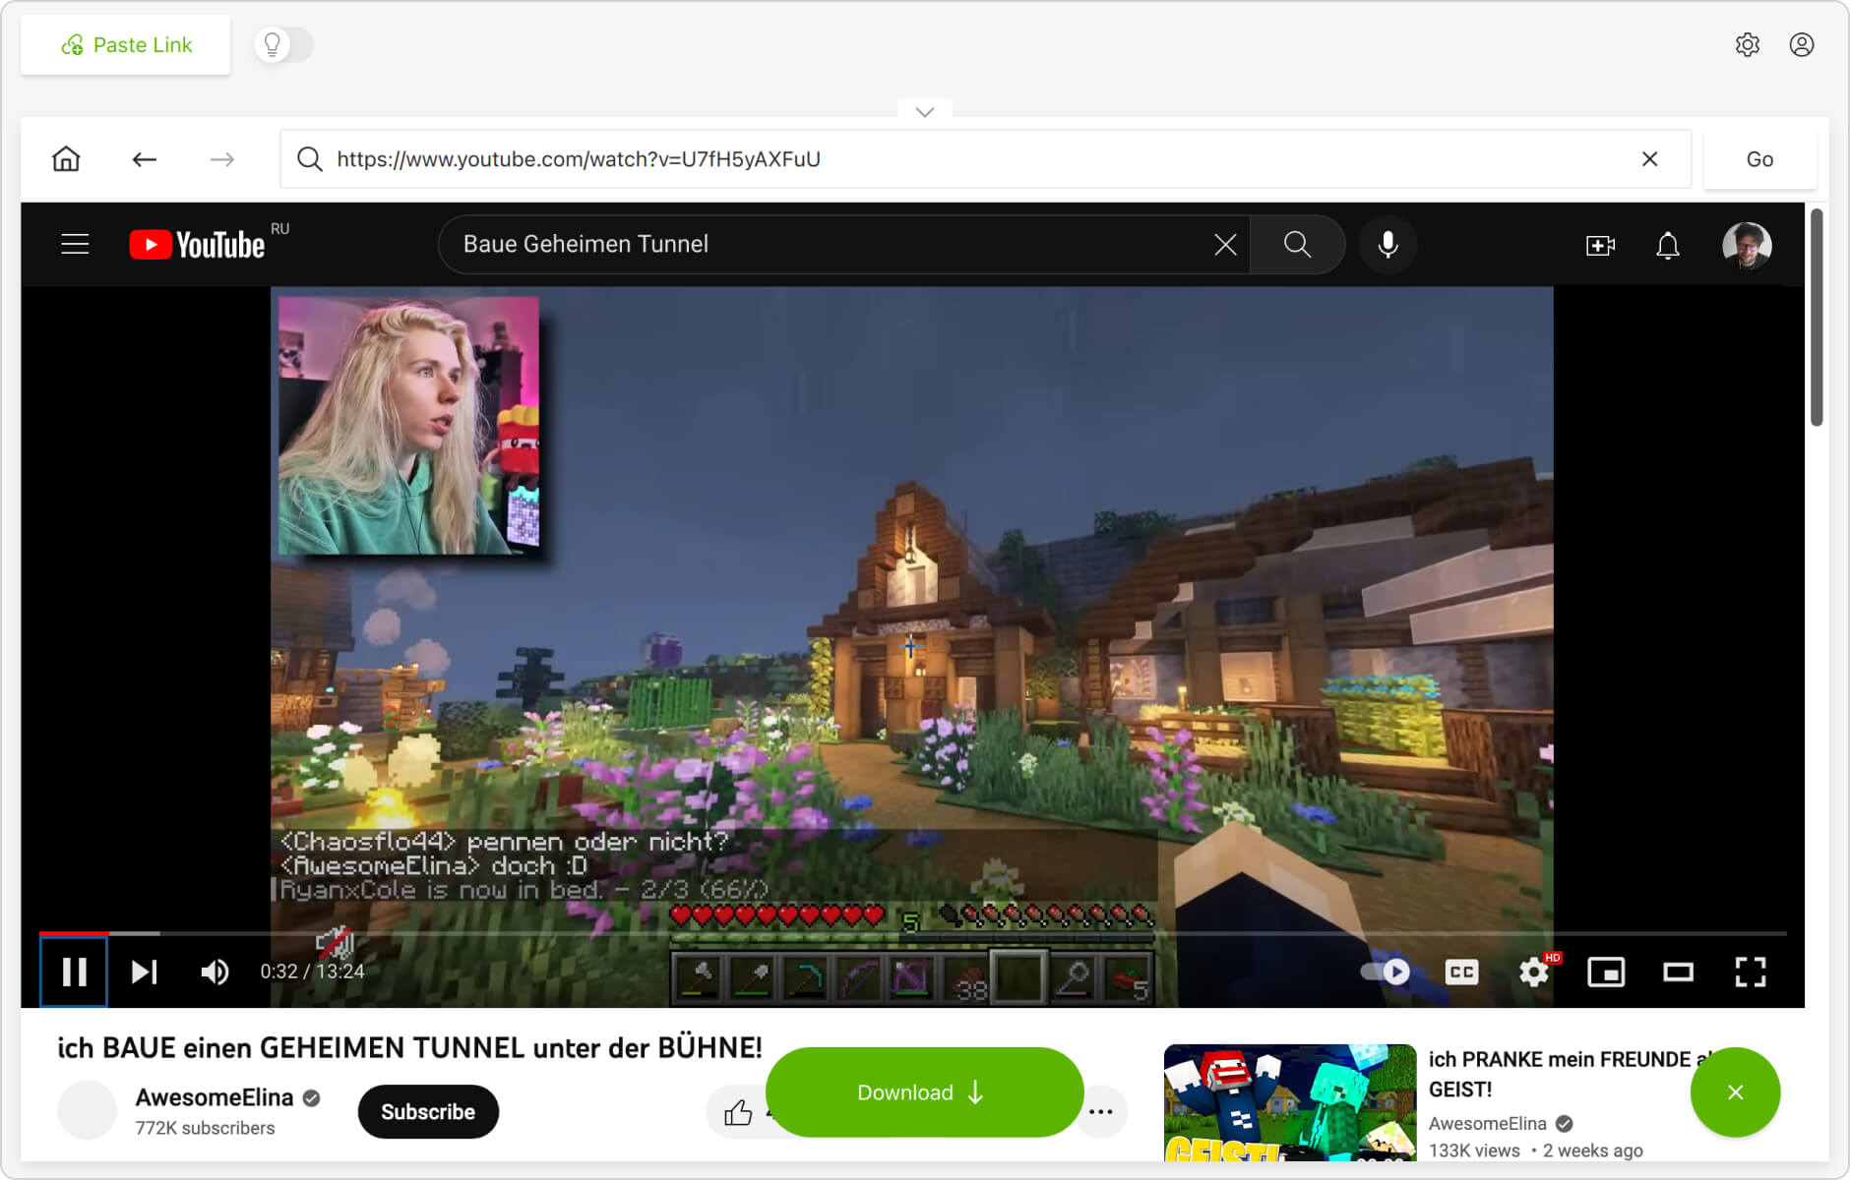Open the ich PRANKE mein FREUNDE video thumbnail
This screenshot has width=1850, height=1180.
coord(1289,1105)
